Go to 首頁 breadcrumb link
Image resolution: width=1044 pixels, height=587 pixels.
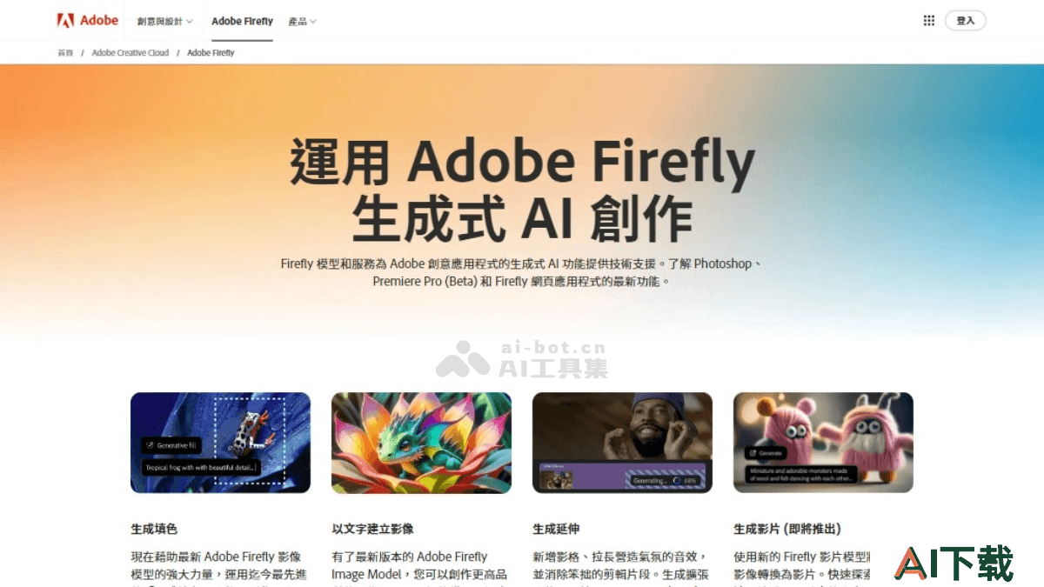pyautogui.click(x=65, y=53)
